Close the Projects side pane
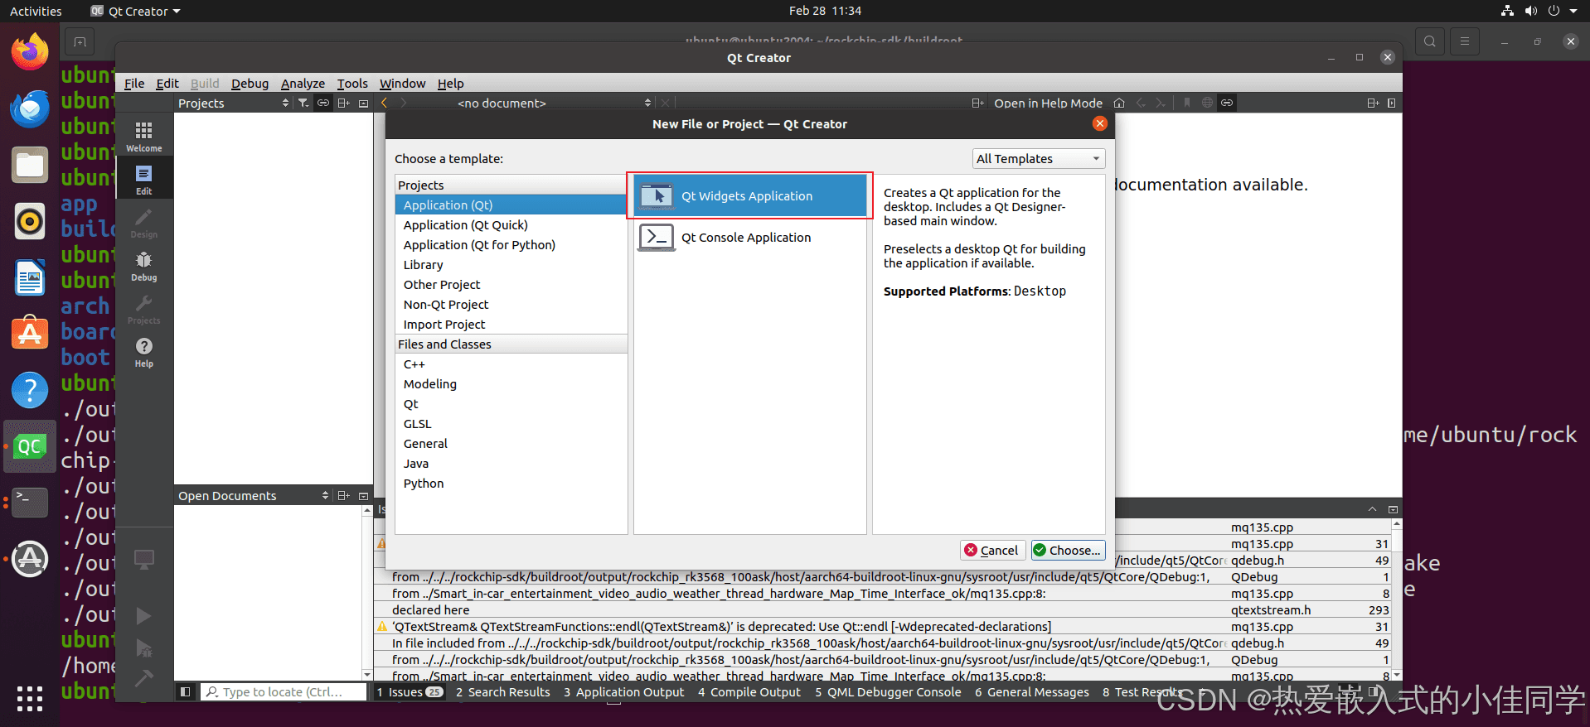Image resolution: width=1590 pixels, height=727 pixels. pyautogui.click(x=363, y=103)
